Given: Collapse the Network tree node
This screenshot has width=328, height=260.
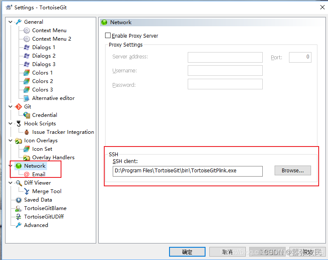Looking at the screenshot, I should click(10, 166).
